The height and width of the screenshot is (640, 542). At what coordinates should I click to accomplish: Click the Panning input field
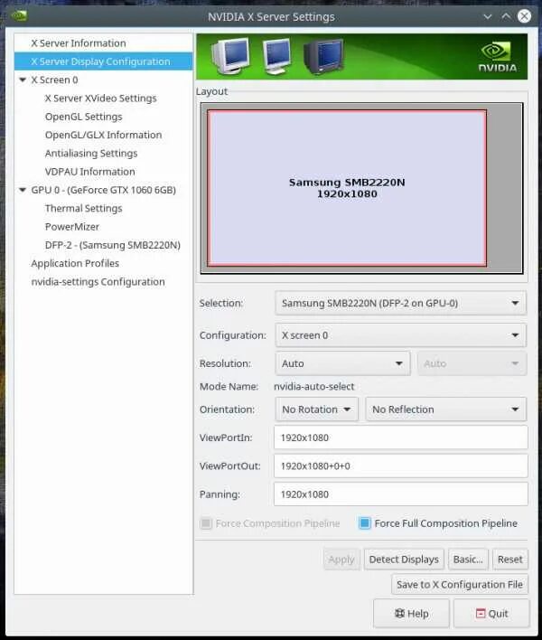point(400,494)
